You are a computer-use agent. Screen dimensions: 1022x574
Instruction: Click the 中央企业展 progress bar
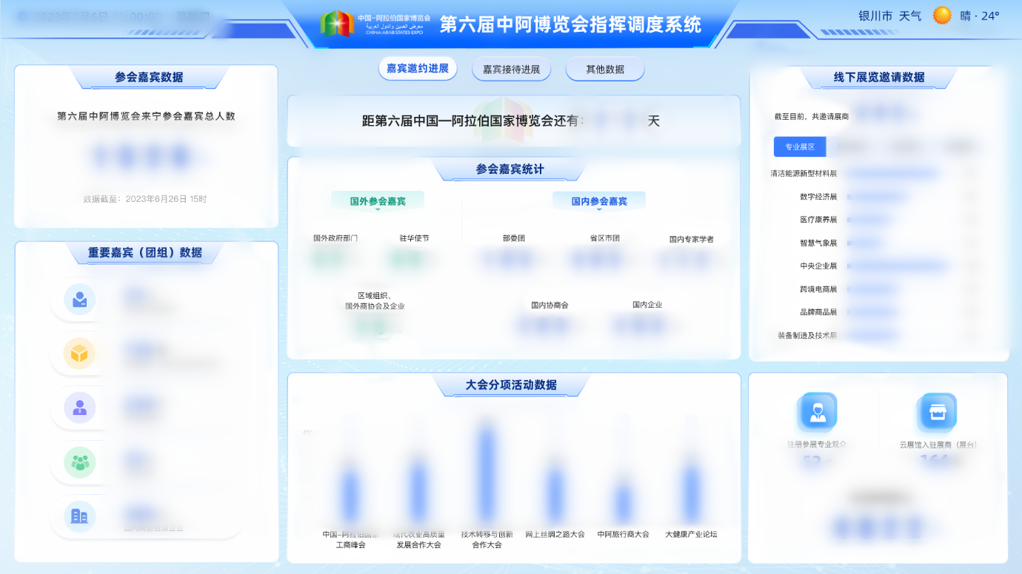pyautogui.click(x=897, y=266)
